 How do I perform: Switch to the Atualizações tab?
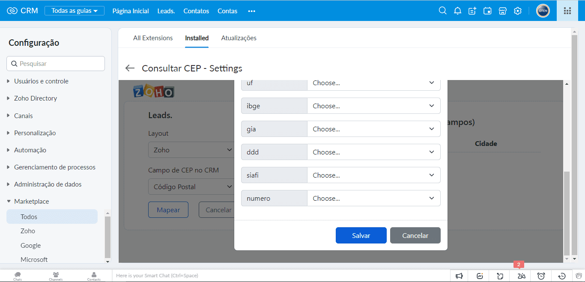point(239,38)
